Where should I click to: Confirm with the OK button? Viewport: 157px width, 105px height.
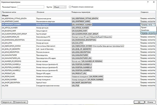pos(139,102)
